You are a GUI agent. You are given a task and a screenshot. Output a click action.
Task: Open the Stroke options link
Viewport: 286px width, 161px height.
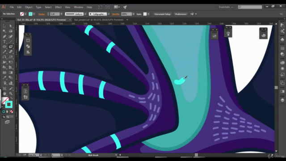42,14
